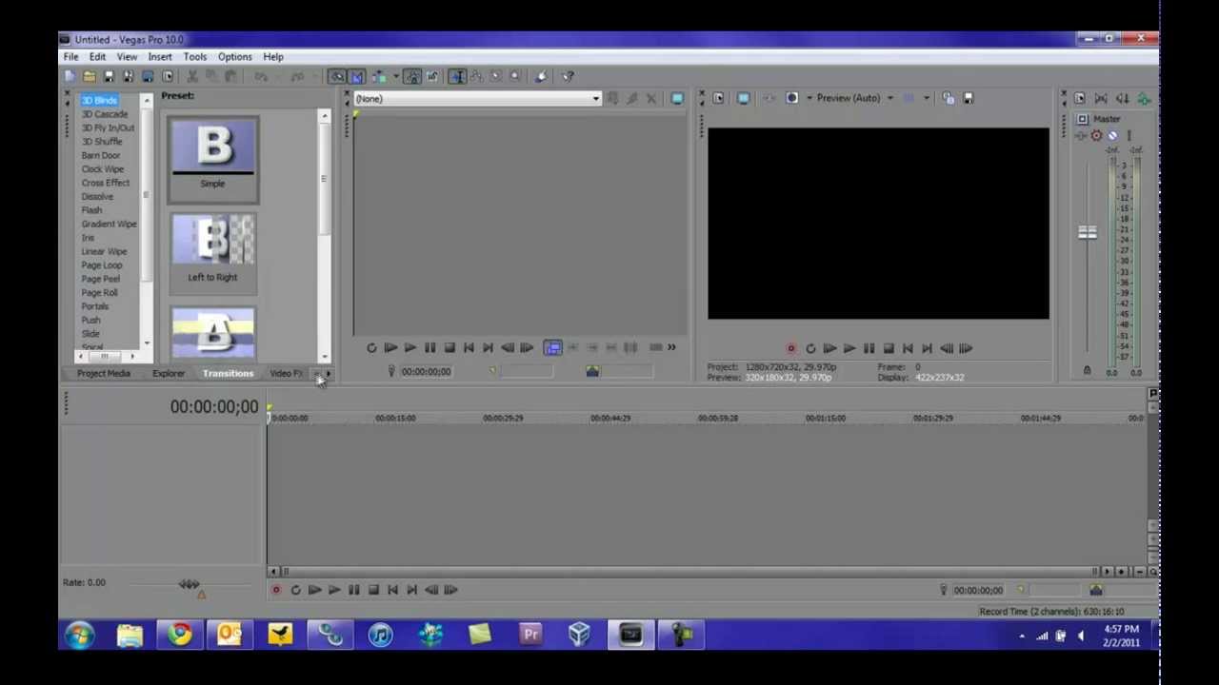Click the Interactive Tutorials icon
The image size is (1219, 685).
[x=541, y=76]
